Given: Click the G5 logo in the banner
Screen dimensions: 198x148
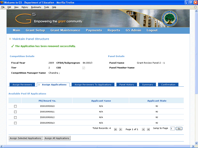Looking at the screenshot, I should click(25, 18).
